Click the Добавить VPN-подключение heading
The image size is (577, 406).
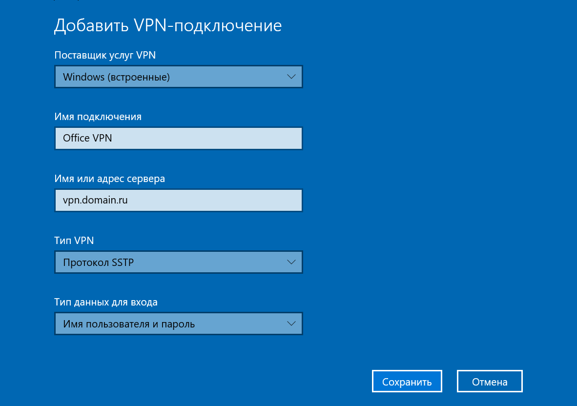click(167, 25)
